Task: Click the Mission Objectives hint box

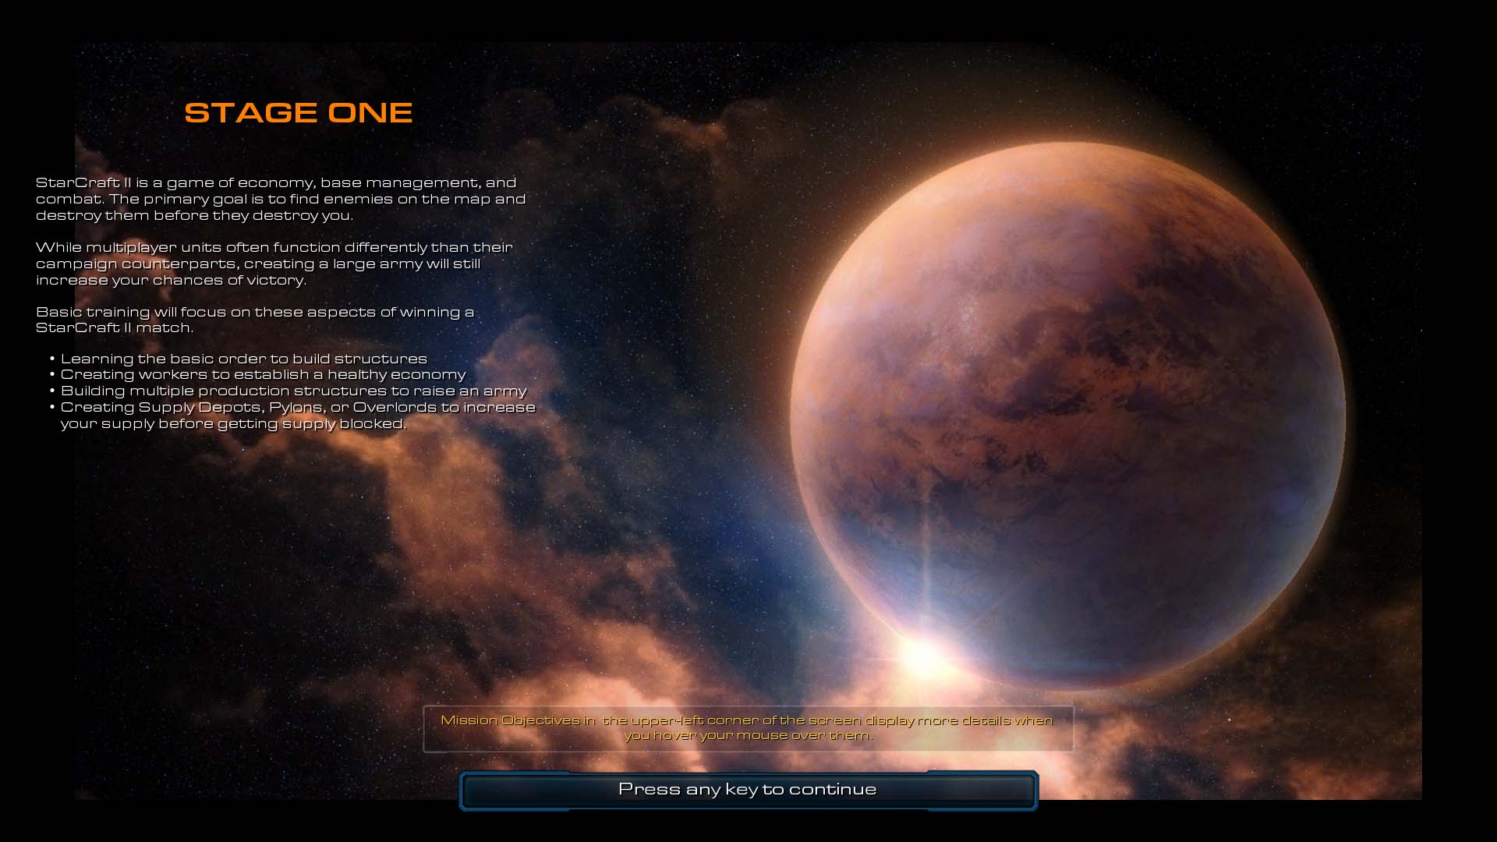Action: (x=748, y=728)
